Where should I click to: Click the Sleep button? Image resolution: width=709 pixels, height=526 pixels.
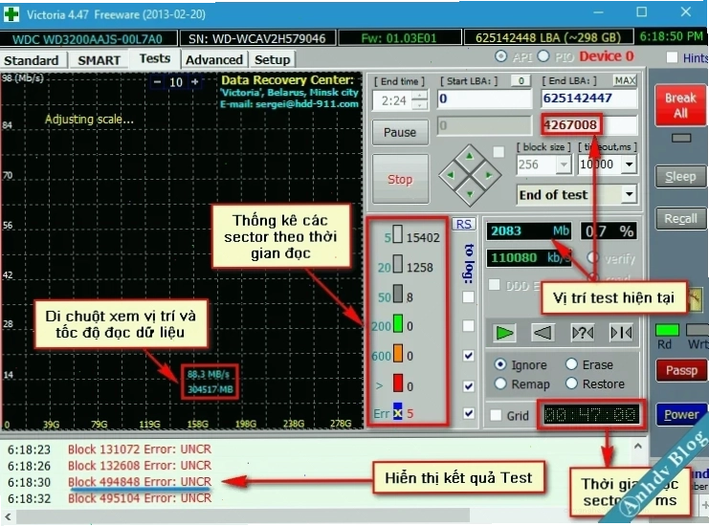[680, 177]
